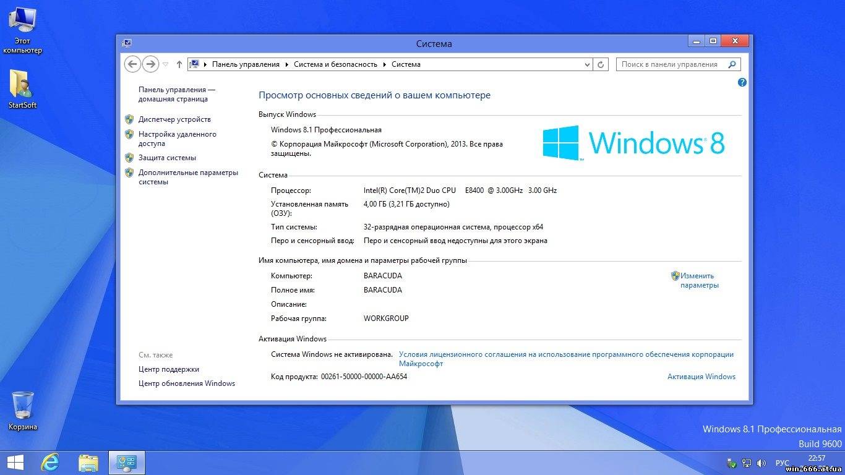Click the blue help question mark icon
Image resolution: width=845 pixels, height=475 pixels.
pyautogui.click(x=742, y=82)
